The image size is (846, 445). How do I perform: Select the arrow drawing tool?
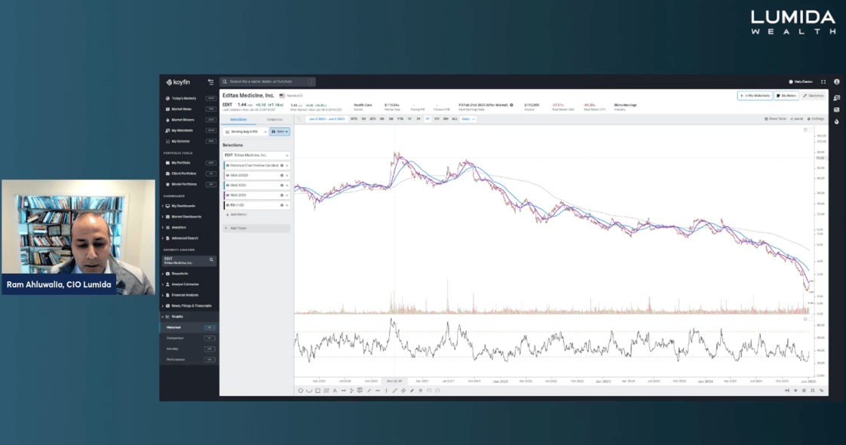pos(343,391)
